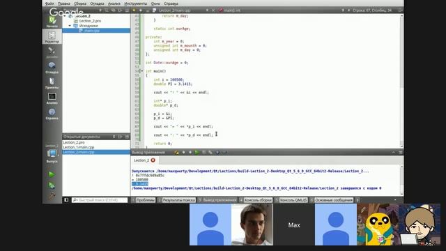Image resolution: width=446 pixels, height=251 pixels.
Task: Open the Файл menu
Action: coord(49,3)
